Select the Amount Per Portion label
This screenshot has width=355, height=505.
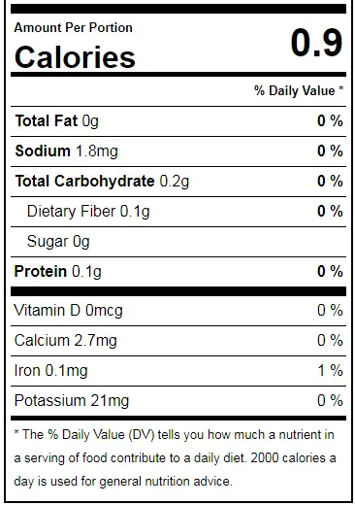click(x=74, y=28)
